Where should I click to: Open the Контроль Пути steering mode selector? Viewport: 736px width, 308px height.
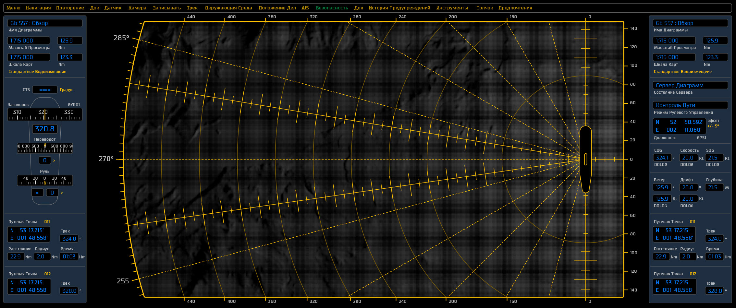pyautogui.click(x=690, y=105)
